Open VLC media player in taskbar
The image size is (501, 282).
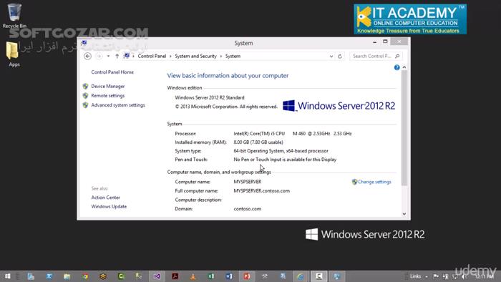[193, 276]
